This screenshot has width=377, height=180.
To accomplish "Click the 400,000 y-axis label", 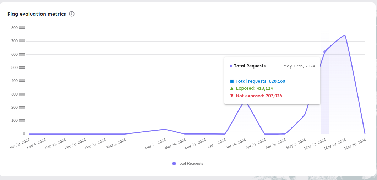I will tap(18, 81).
